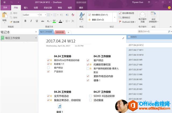Apply the black font color
The width and height of the screenshot is (172, 113).
(60, 21)
